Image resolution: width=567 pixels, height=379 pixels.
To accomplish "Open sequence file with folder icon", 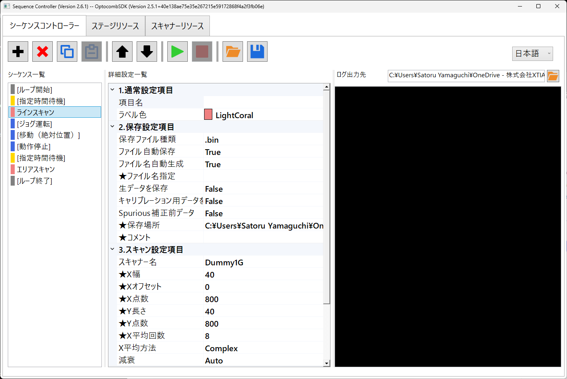I will pyautogui.click(x=233, y=52).
